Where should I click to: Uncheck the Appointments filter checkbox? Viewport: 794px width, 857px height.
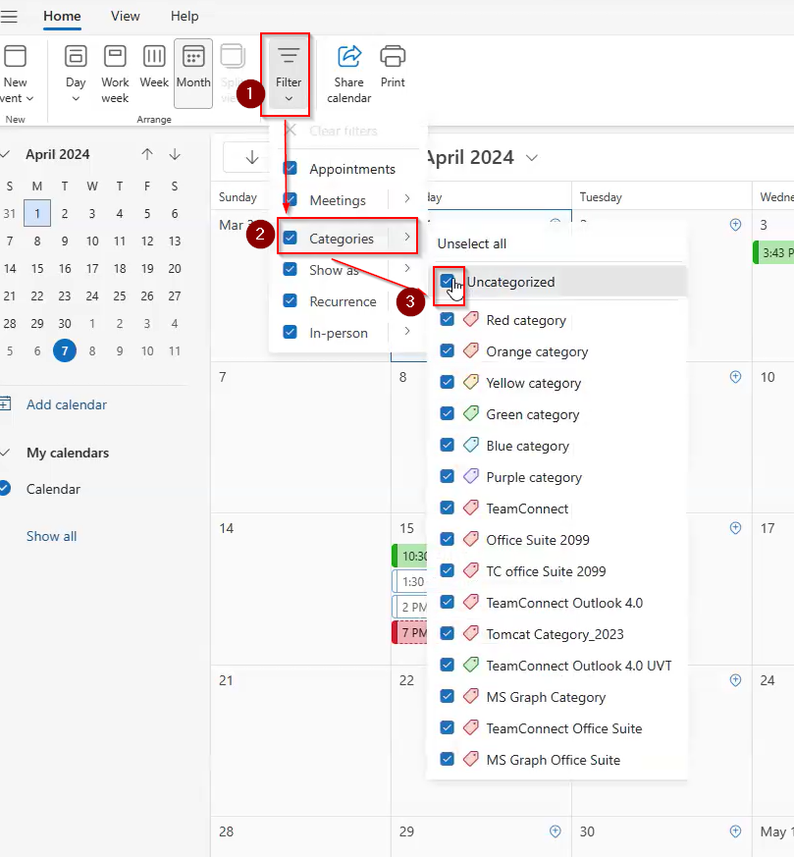pos(291,168)
